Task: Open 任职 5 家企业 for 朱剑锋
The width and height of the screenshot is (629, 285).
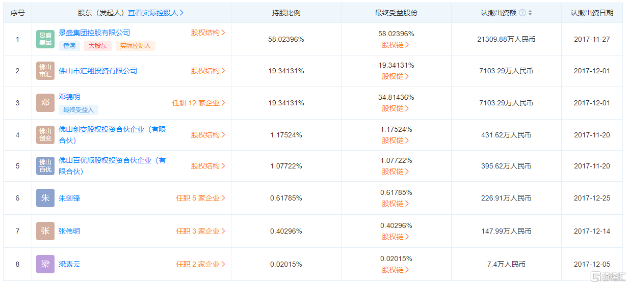Action: click(x=200, y=198)
